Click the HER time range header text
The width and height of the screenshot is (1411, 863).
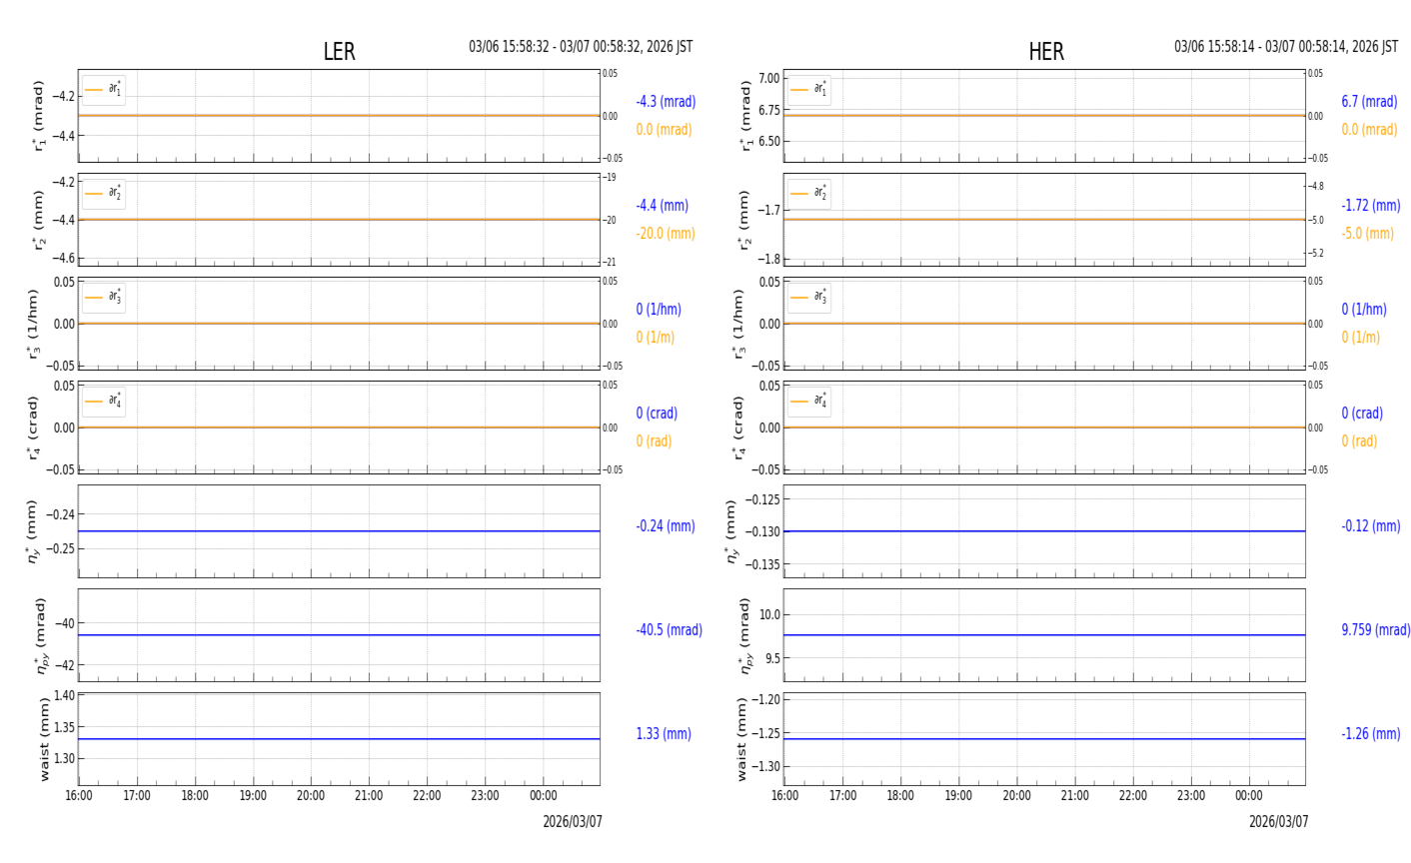pos(1286,47)
